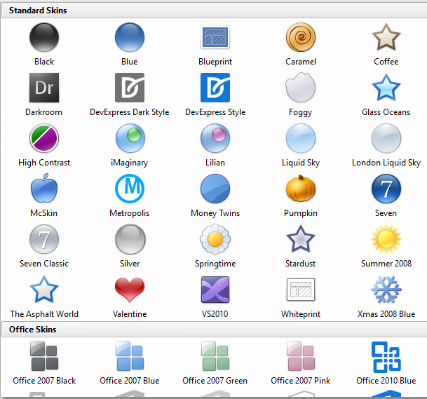This screenshot has height=399, width=427.
Task: Choose DevExpress Dark Style skin
Action: pyautogui.click(x=130, y=88)
